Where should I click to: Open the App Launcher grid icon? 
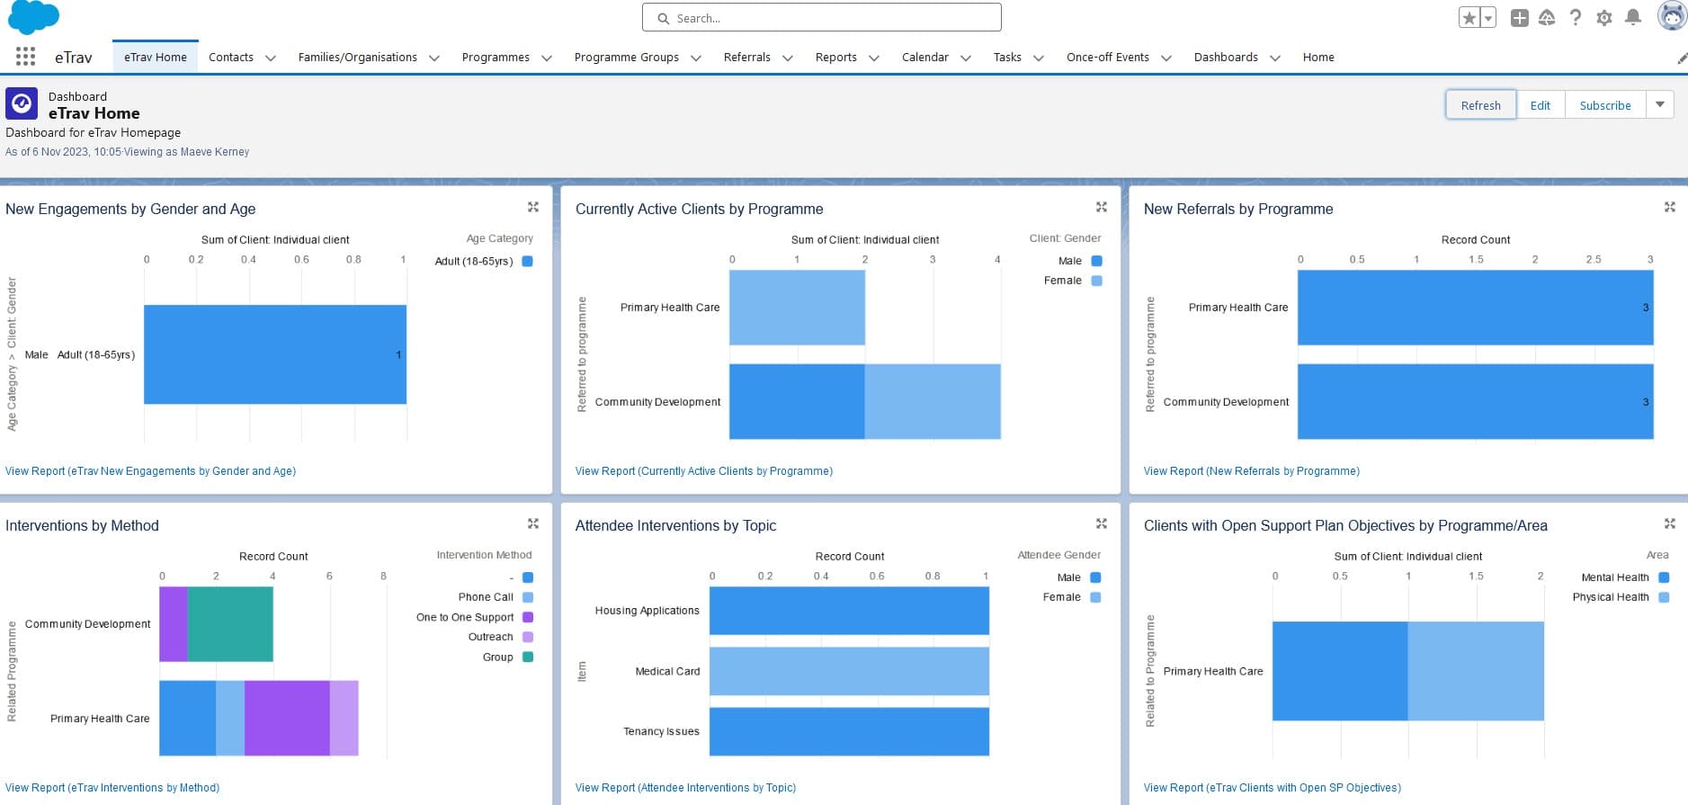pyautogui.click(x=25, y=57)
